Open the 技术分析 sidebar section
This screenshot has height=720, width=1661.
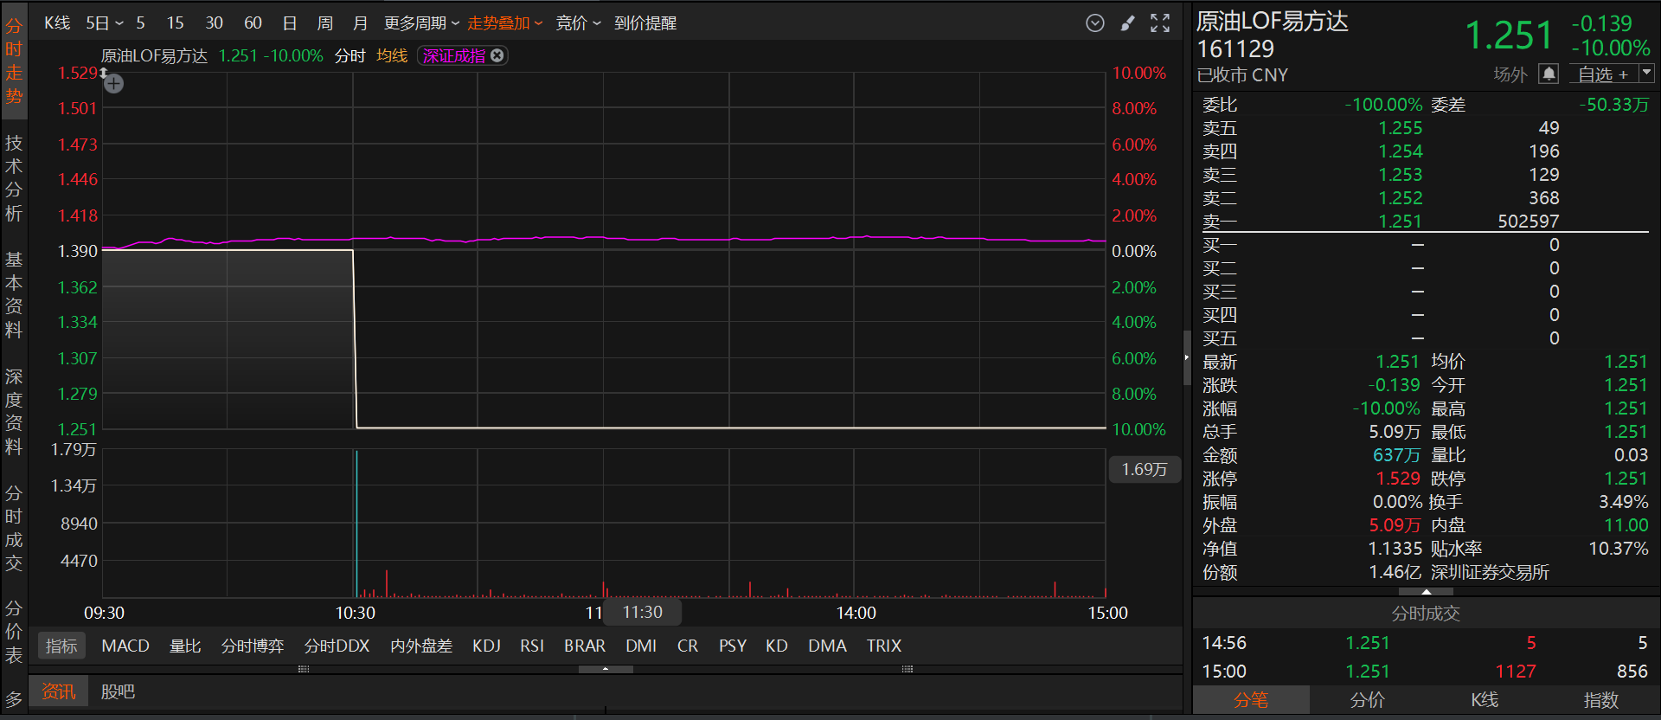(14, 178)
